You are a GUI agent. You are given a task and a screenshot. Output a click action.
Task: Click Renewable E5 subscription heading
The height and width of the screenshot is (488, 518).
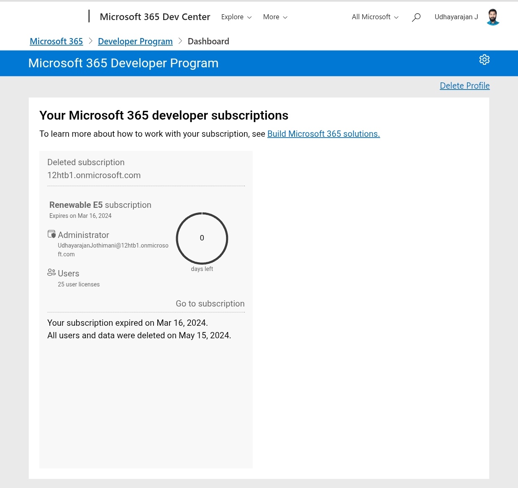pyautogui.click(x=100, y=205)
